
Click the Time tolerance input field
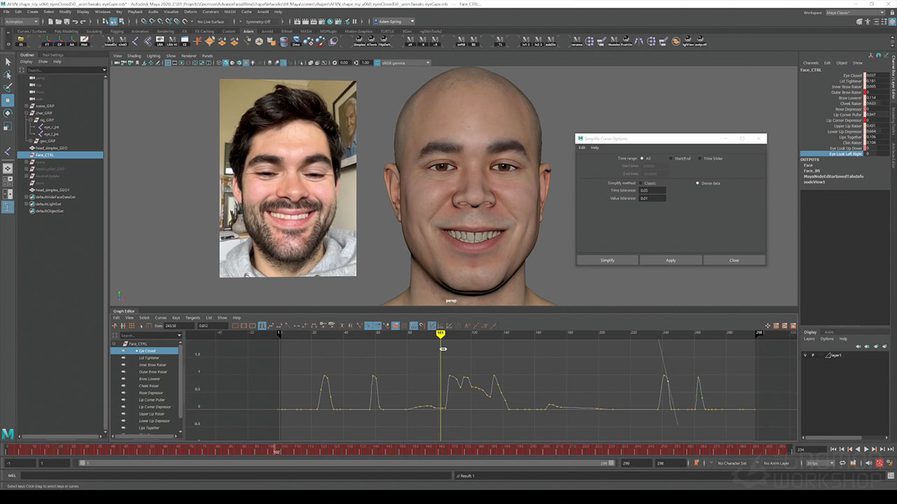coord(652,190)
